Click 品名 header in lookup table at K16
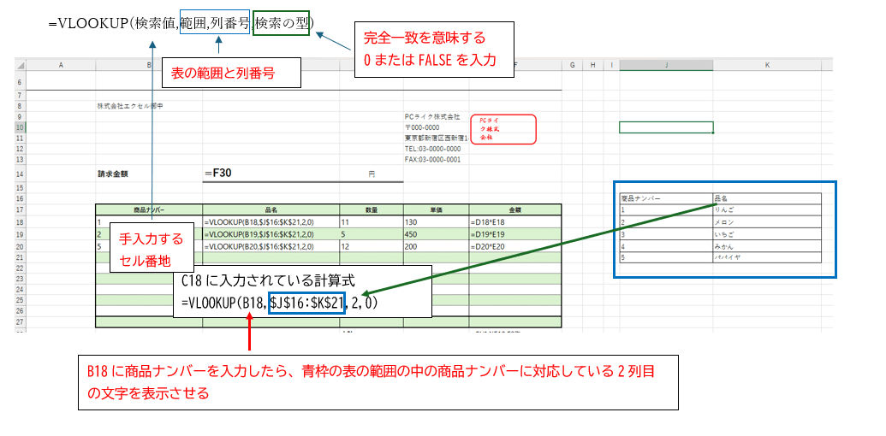This screenshot has height=436, width=886. (767, 198)
